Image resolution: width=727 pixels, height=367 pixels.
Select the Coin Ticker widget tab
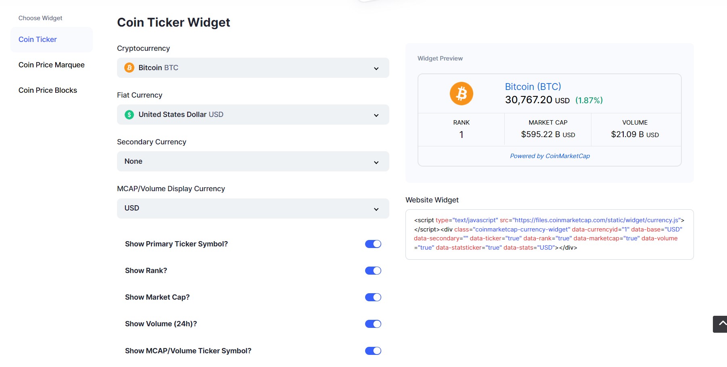[x=52, y=40]
